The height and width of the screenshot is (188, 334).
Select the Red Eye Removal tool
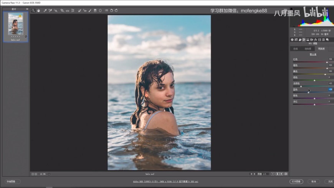coord(85,10)
